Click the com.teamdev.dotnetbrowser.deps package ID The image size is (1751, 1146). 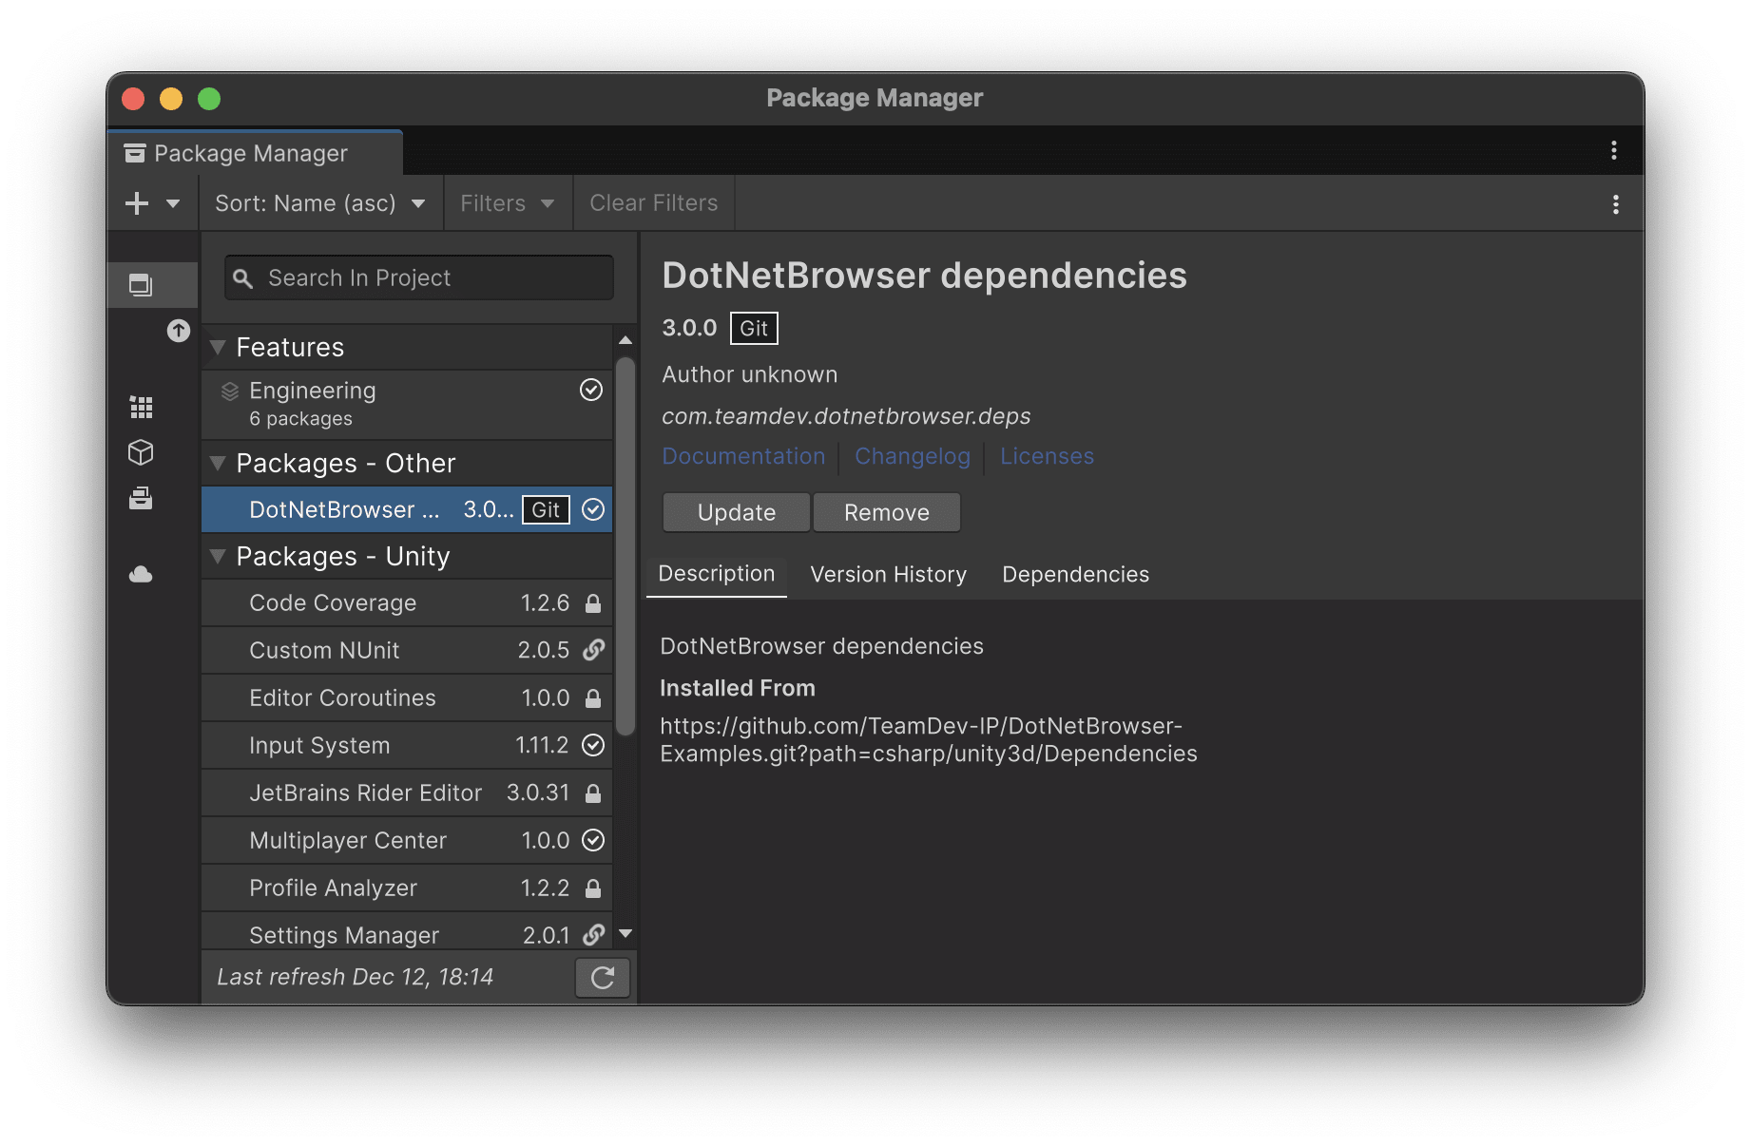(846, 416)
